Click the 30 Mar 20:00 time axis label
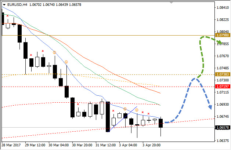This screenshot has width=231, height=150. 82,145
